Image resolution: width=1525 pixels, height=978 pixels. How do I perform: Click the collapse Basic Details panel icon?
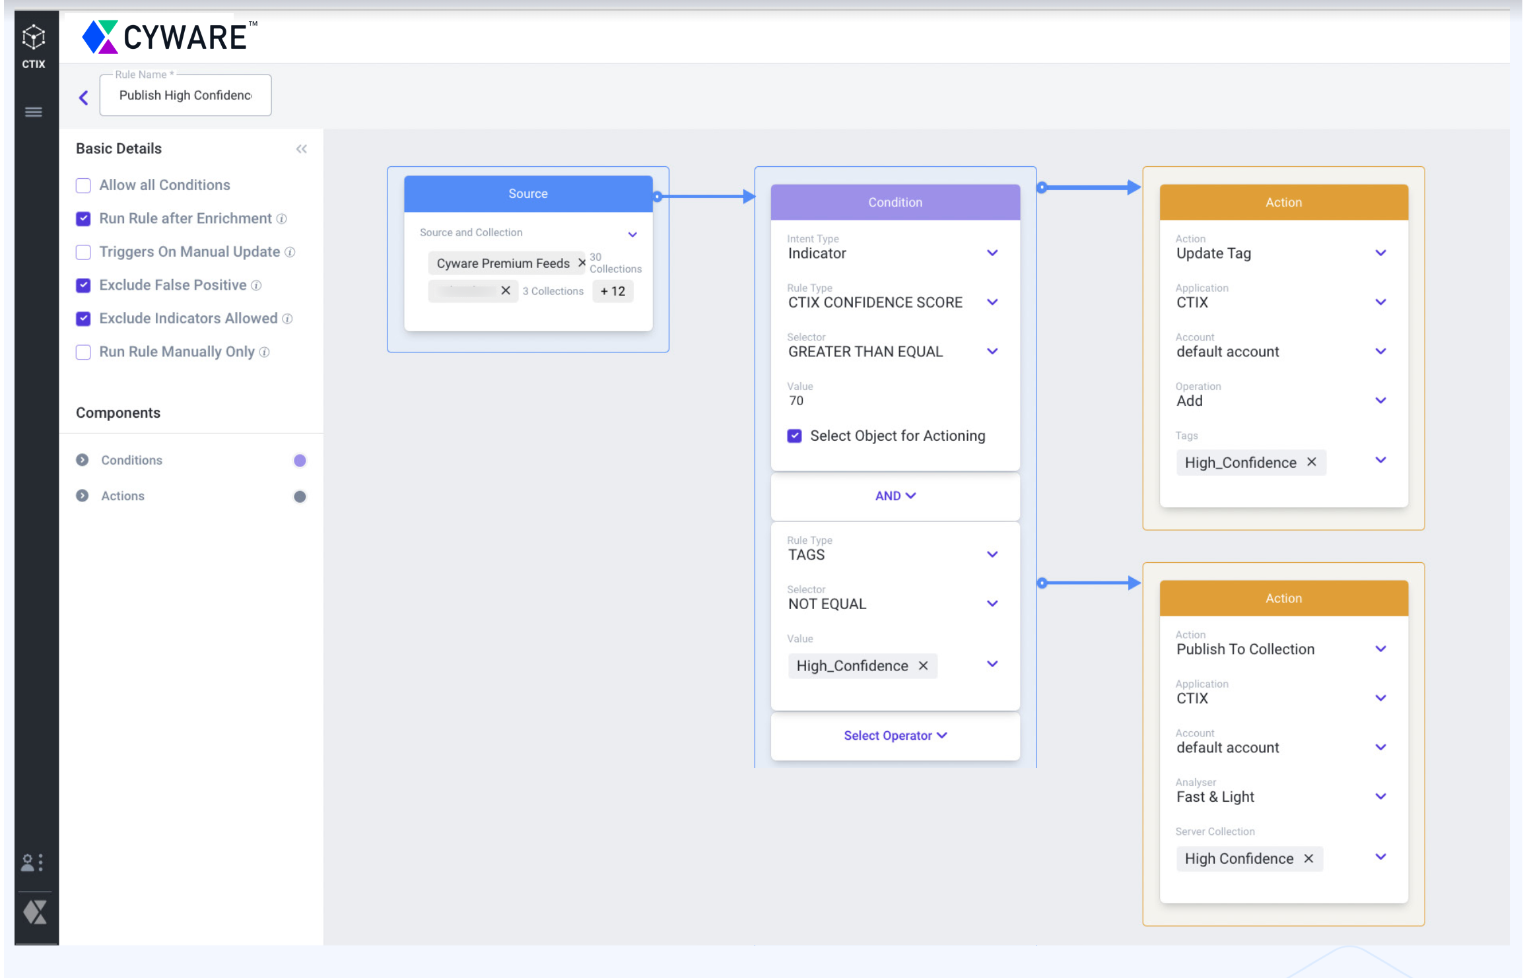(300, 148)
